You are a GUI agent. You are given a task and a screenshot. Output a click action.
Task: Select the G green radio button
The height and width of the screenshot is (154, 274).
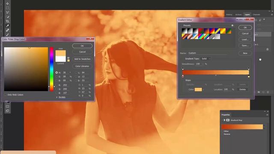pos(57,89)
